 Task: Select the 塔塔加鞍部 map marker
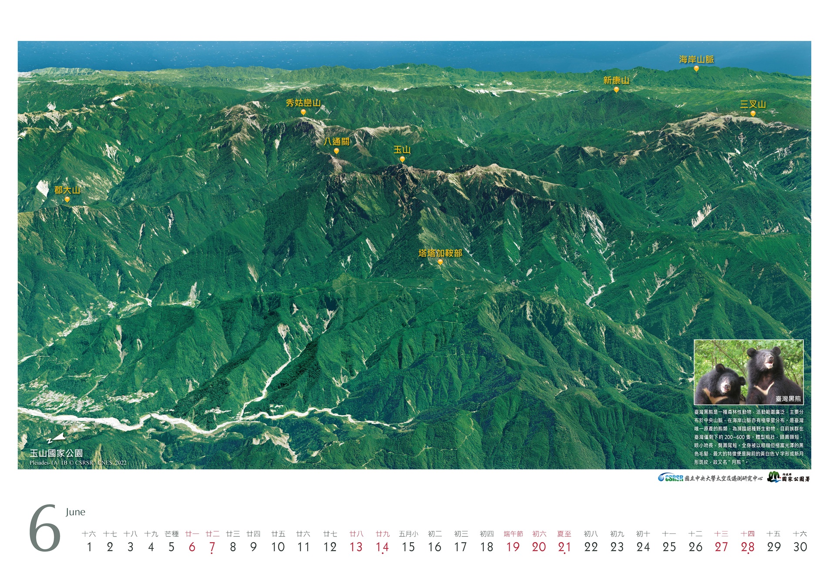(440, 262)
